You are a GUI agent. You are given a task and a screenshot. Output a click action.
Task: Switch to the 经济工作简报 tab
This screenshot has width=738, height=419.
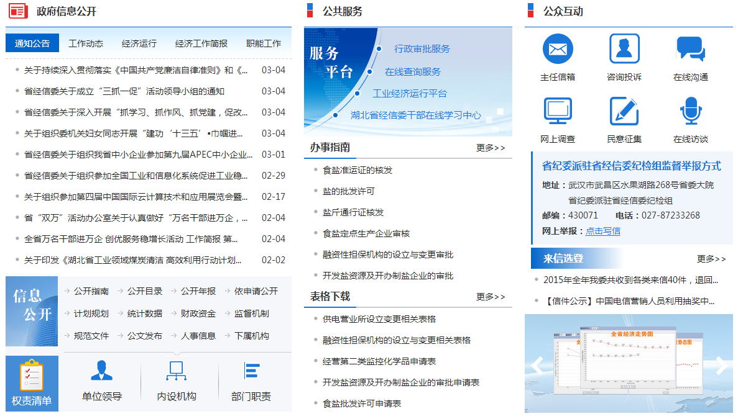[x=201, y=43]
